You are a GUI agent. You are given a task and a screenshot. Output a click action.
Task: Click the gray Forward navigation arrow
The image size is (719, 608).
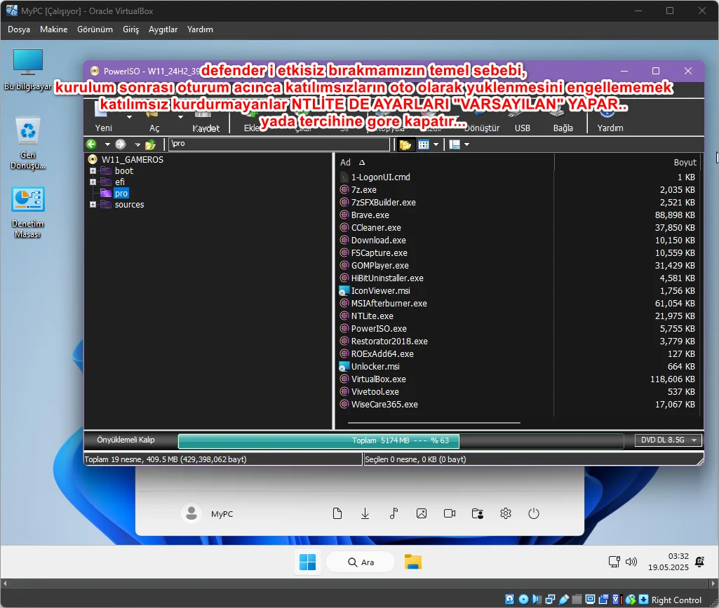(x=121, y=144)
